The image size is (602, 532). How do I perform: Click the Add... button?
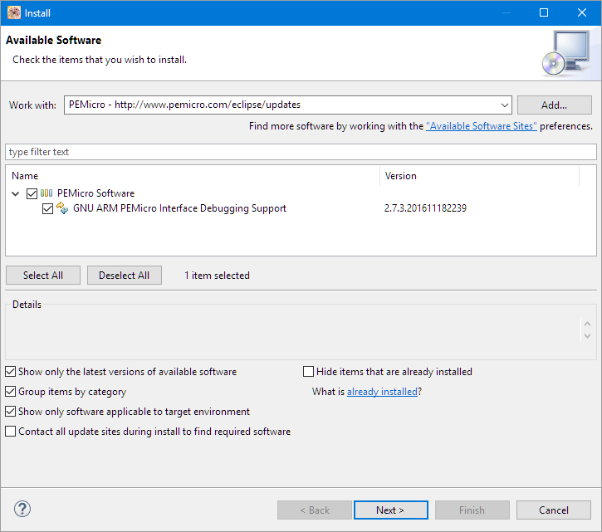(x=555, y=105)
